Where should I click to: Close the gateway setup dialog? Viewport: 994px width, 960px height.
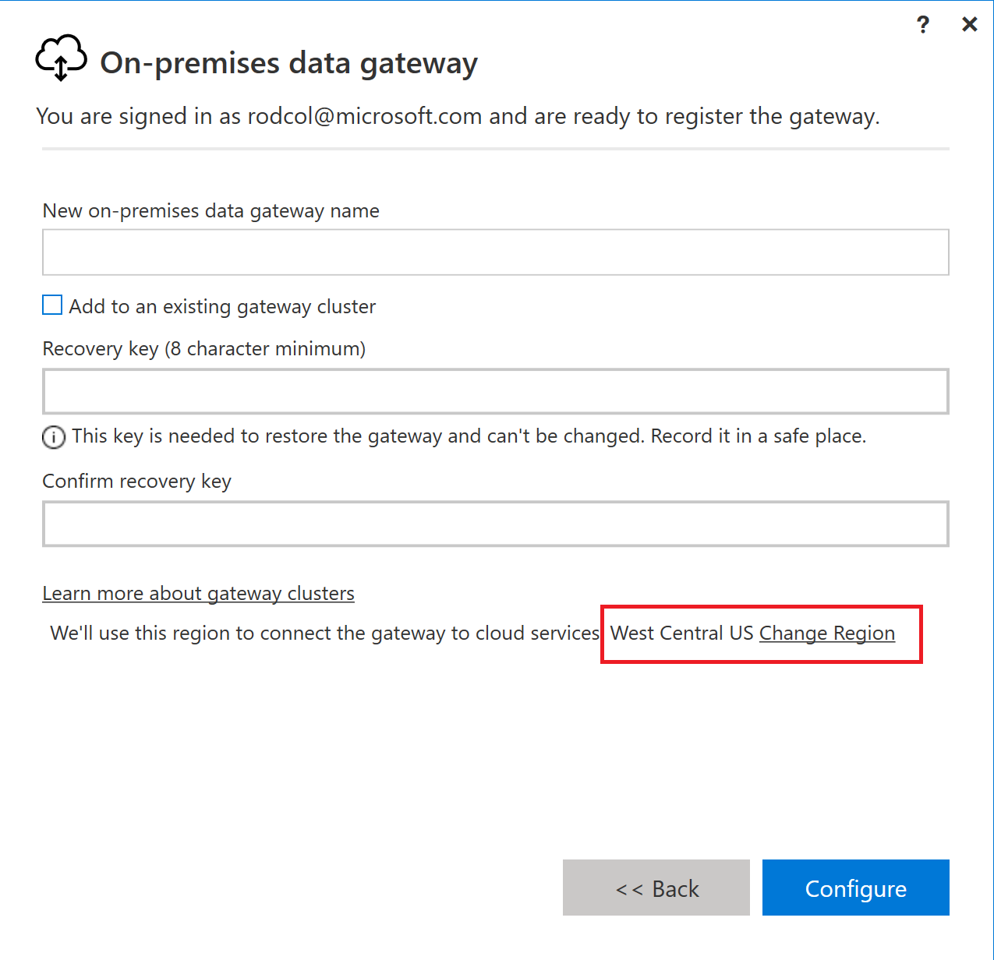pyautogui.click(x=970, y=25)
